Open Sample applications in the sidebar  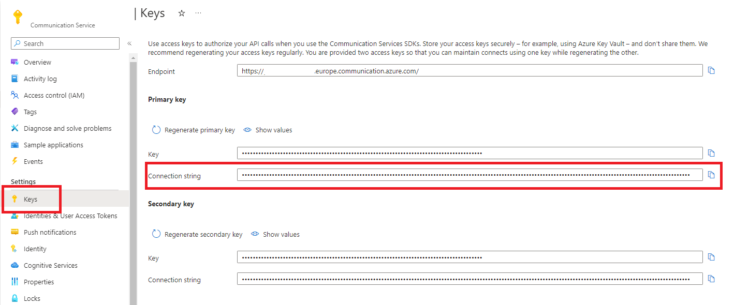point(53,145)
